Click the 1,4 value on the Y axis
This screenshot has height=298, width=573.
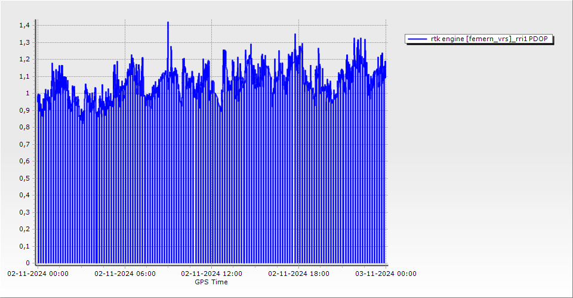click(24, 26)
